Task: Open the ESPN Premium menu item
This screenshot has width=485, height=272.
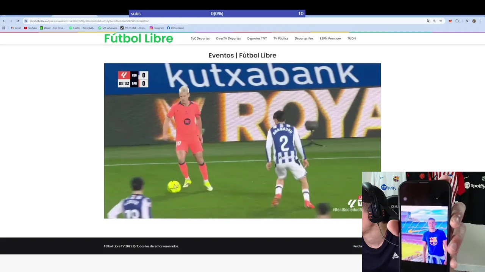Action: click(x=330, y=39)
